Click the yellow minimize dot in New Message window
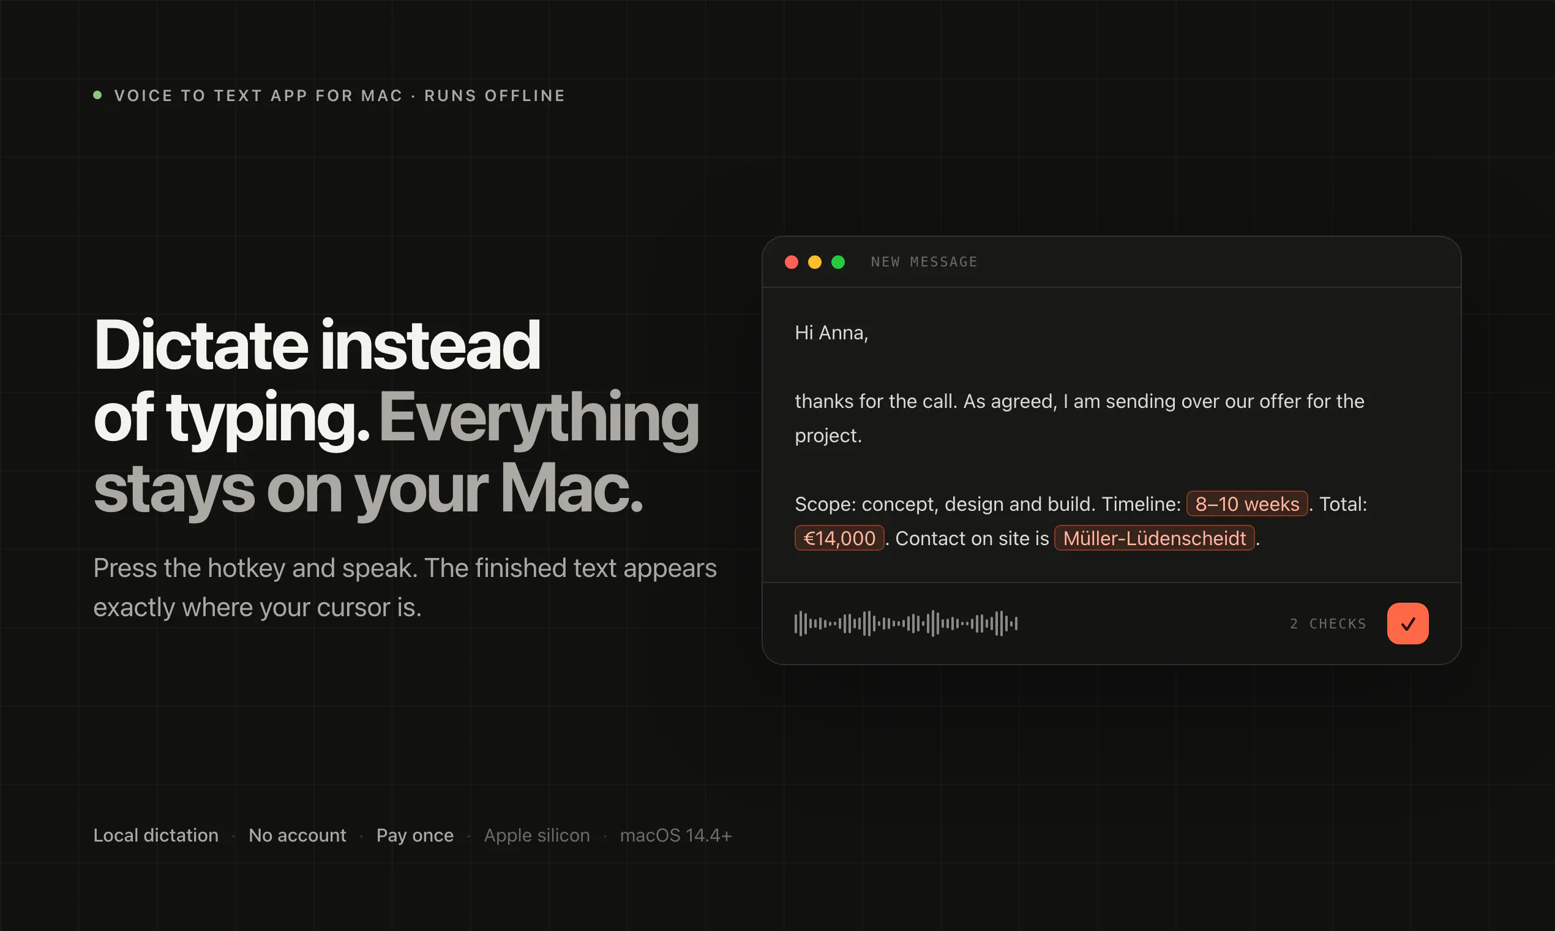This screenshot has height=931, width=1555. [x=814, y=262]
